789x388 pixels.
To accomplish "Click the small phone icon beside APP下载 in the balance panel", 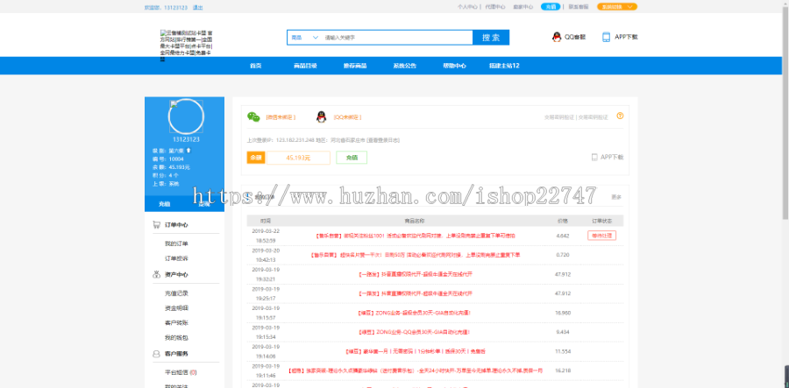I will (x=594, y=158).
